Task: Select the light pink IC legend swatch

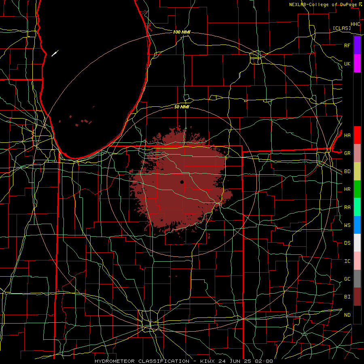Action: tap(357, 261)
